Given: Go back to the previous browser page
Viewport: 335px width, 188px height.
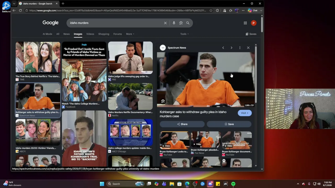Looking at the screenshot, I should 14,10.
